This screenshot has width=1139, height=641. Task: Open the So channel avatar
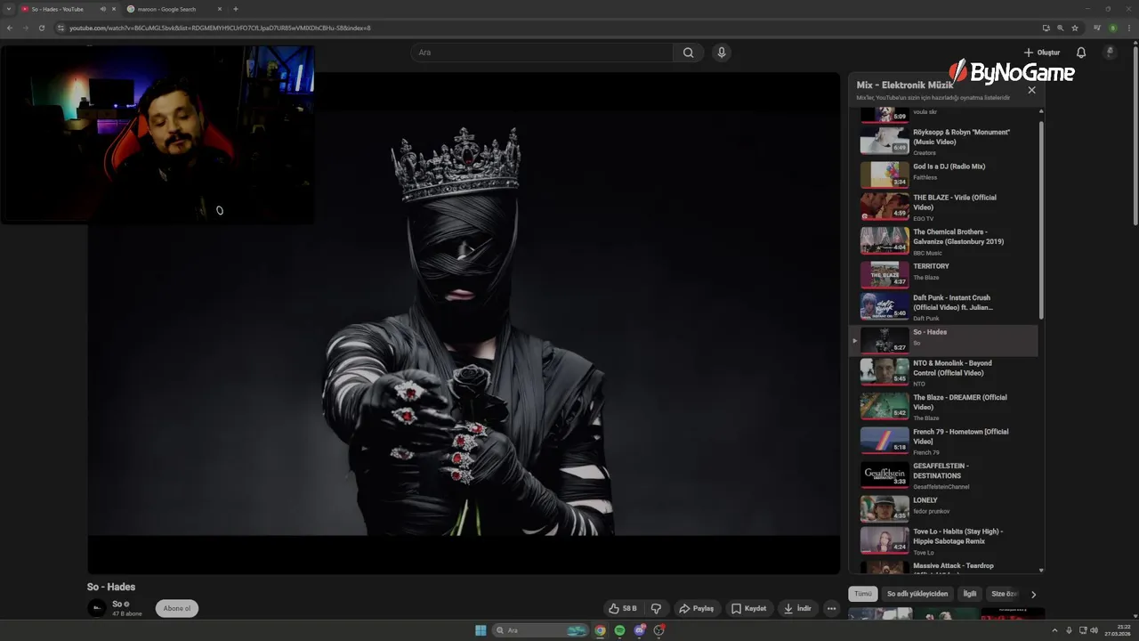coord(97,608)
